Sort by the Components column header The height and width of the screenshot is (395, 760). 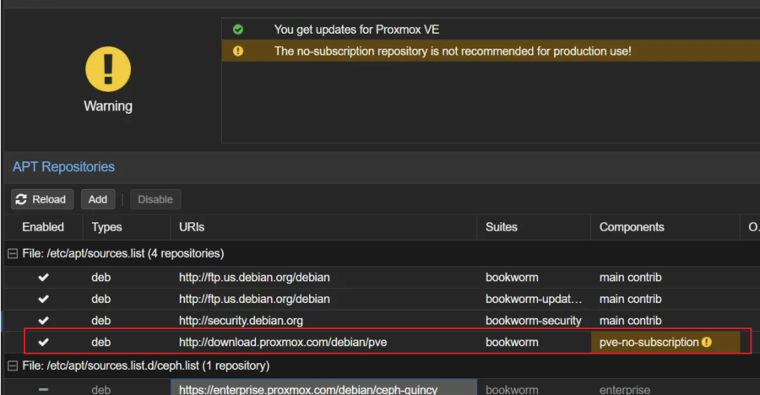coord(632,227)
